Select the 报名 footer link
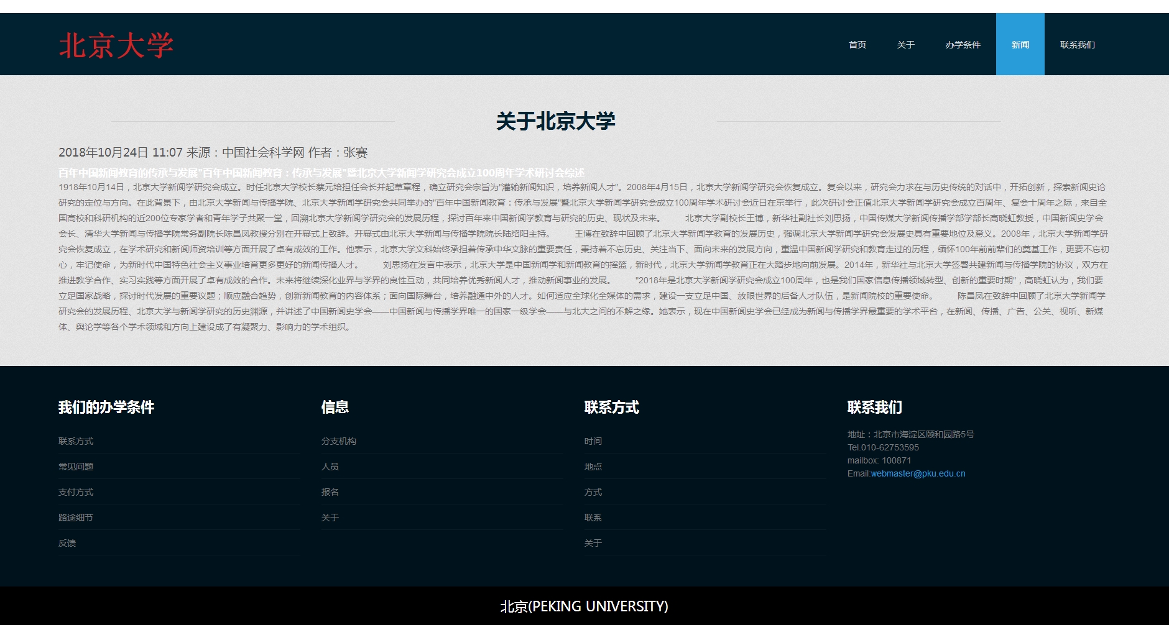Viewport: 1169px width, 625px height. coord(330,492)
